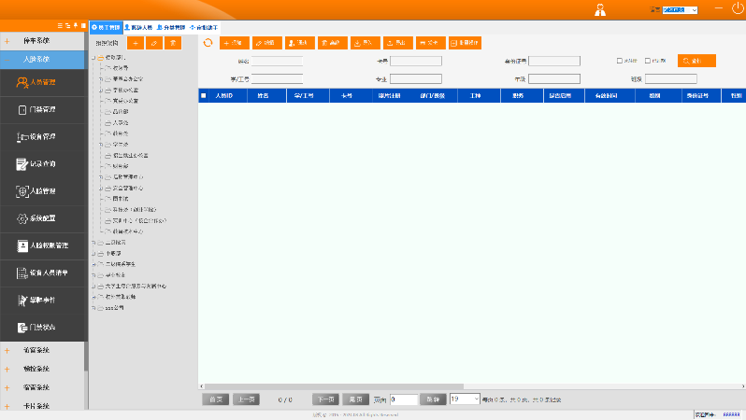Screen dimensions: 746x420
Task: Click the horizontal scrollbar below the table
Action: pos(334,386)
